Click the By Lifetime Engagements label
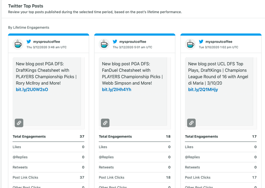The width and height of the screenshot is (265, 188). coord(29,28)
